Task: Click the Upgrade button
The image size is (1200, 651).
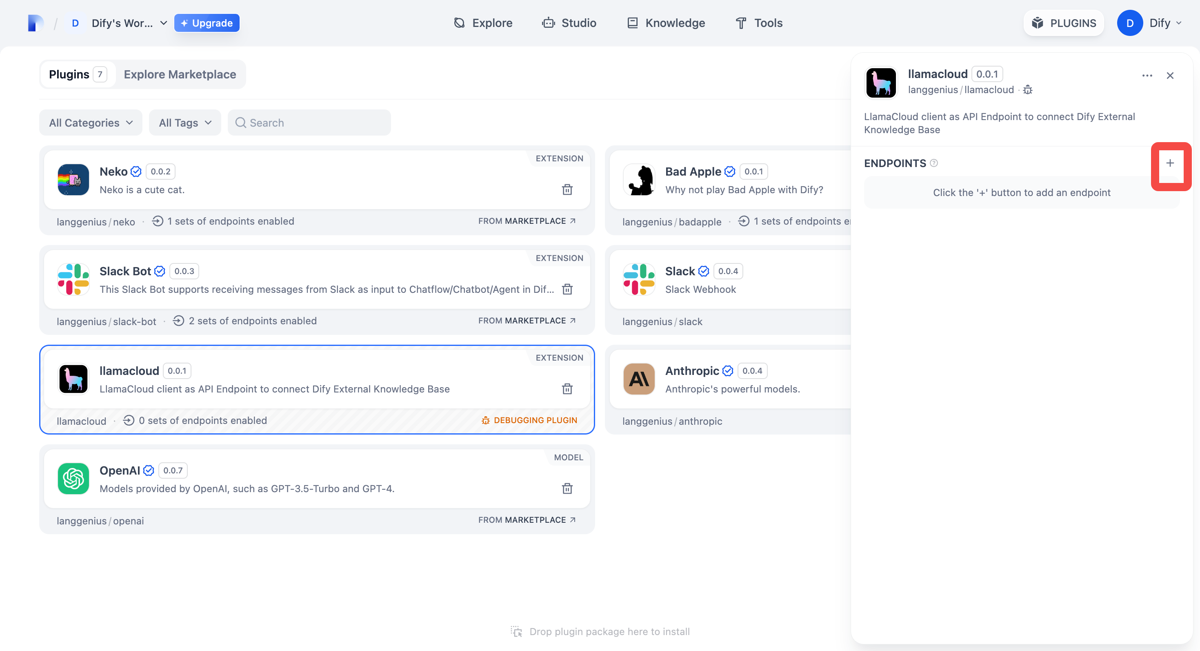Action: (x=207, y=23)
